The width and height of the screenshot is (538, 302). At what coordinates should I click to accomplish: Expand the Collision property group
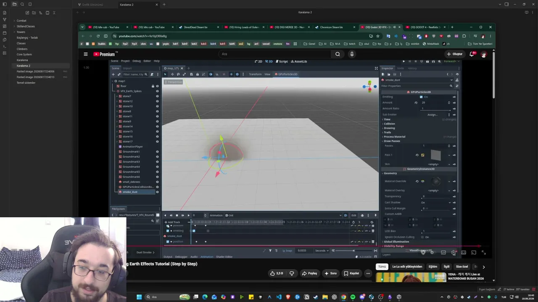[389, 124]
